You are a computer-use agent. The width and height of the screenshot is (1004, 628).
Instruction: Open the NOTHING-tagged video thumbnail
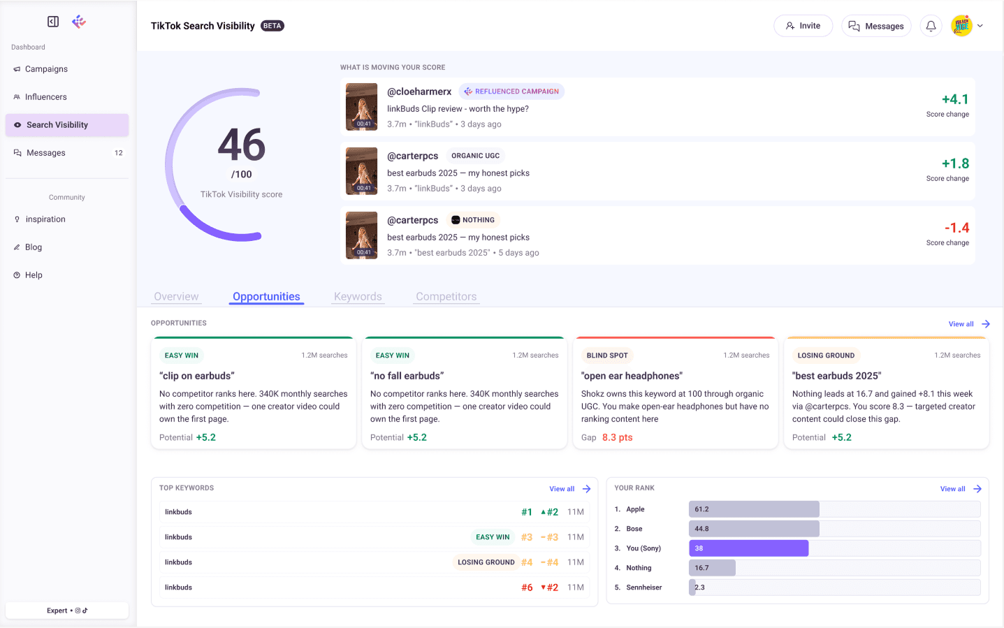tap(362, 235)
